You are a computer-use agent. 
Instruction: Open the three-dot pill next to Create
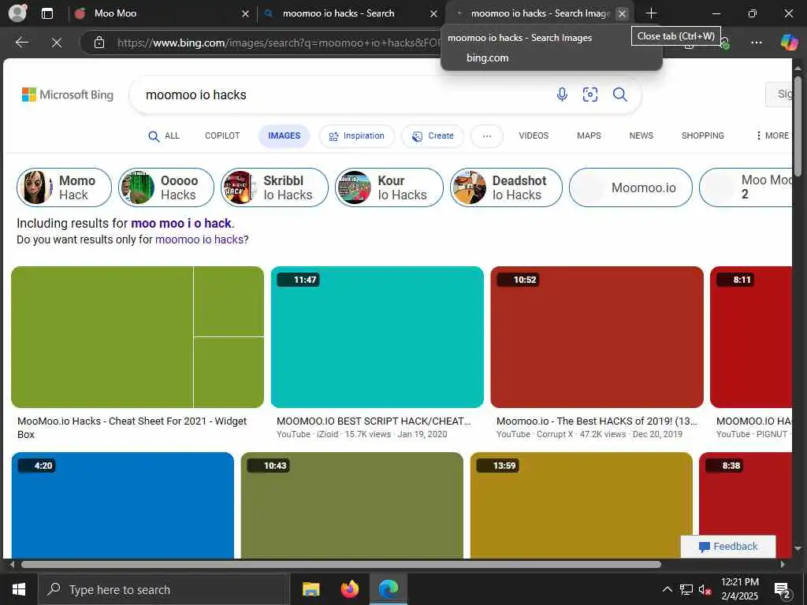[x=487, y=135]
